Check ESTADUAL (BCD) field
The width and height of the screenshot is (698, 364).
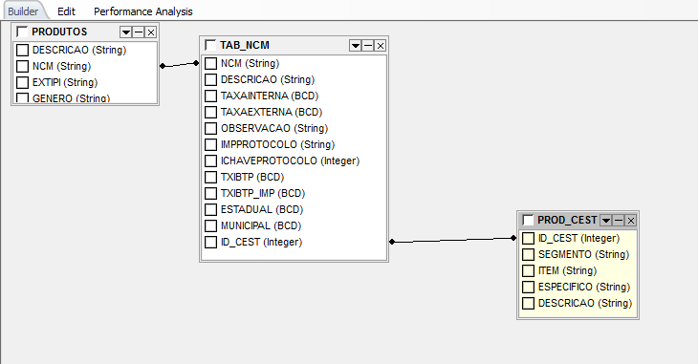pos(210,209)
